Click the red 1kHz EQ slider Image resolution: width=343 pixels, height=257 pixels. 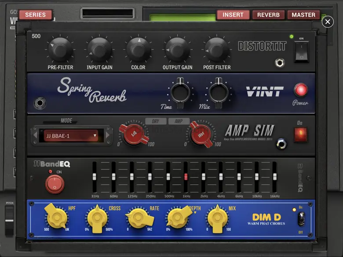186,177
